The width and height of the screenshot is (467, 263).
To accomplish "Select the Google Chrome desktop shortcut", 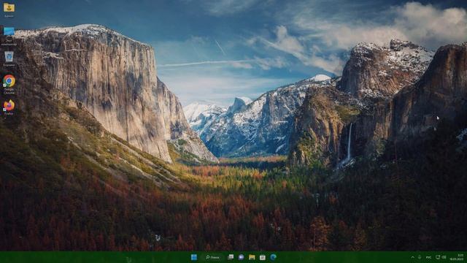I will point(9,85).
